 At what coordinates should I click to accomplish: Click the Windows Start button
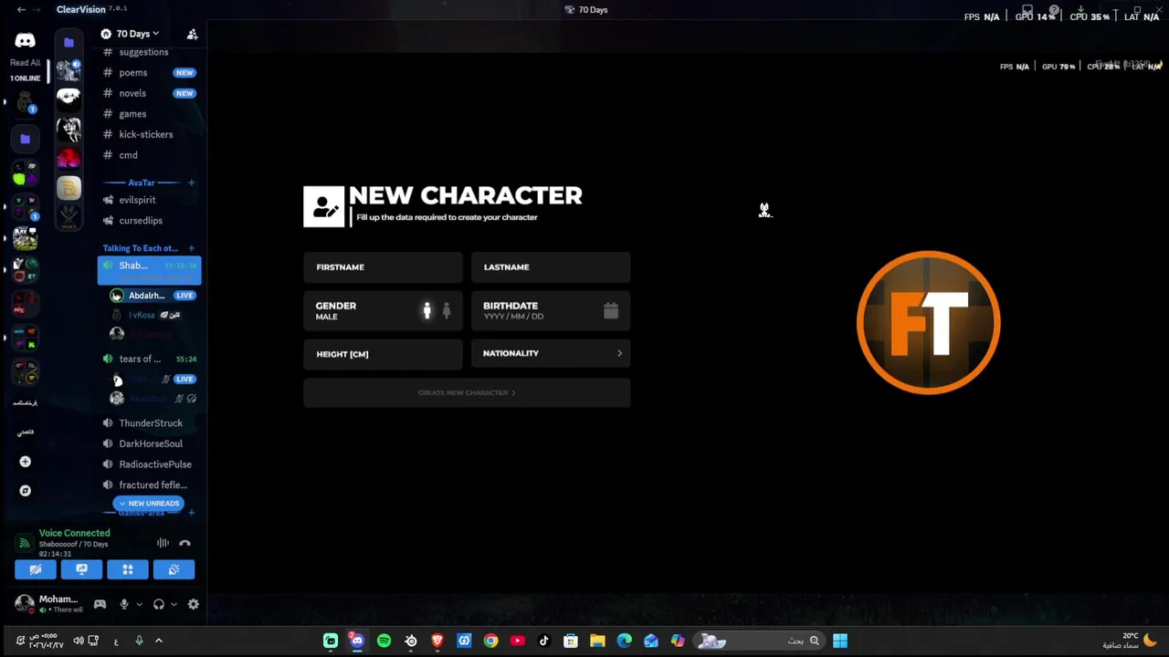pyautogui.click(x=840, y=641)
